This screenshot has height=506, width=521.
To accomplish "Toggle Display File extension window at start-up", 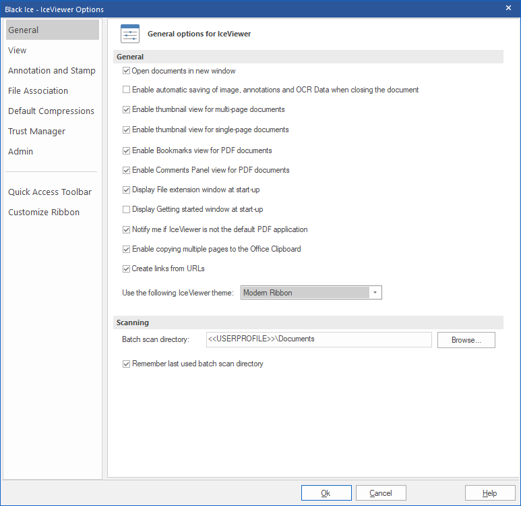I will coord(126,190).
